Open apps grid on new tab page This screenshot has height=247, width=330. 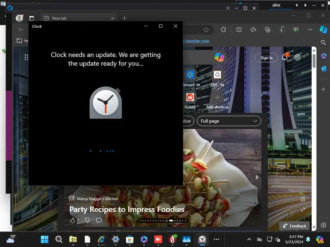26,57
